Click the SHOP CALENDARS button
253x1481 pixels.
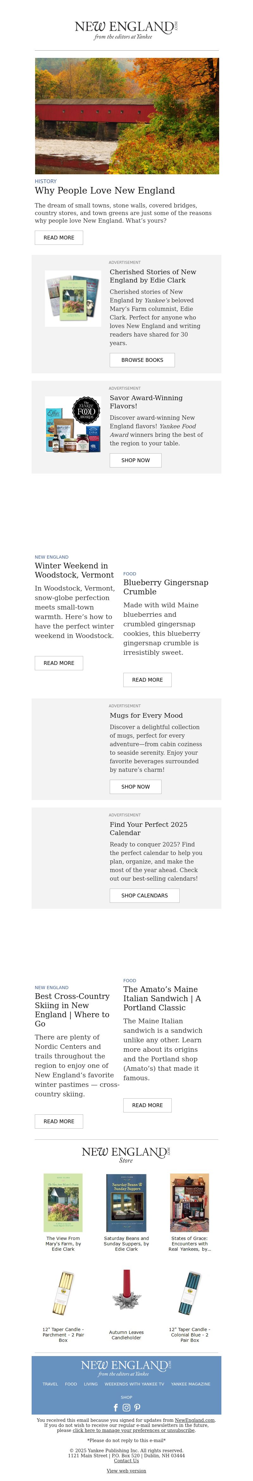pos(144,895)
